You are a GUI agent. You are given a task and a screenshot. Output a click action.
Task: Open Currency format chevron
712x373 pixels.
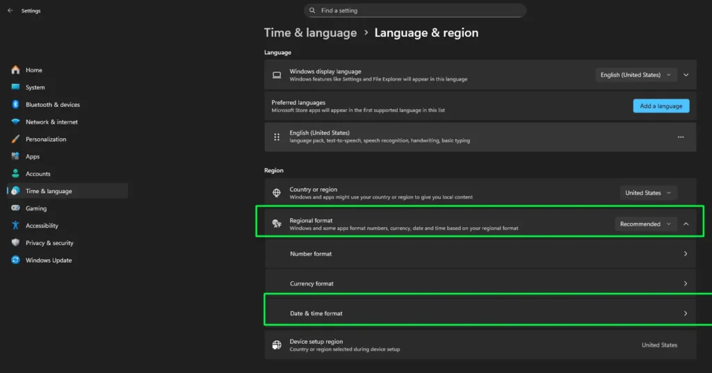pyautogui.click(x=685, y=283)
